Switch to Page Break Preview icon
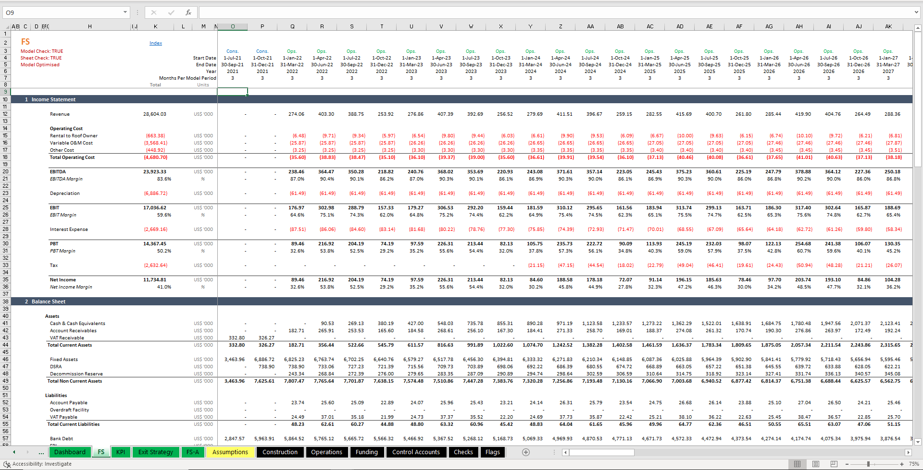The width and height of the screenshot is (923, 470). point(834,464)
